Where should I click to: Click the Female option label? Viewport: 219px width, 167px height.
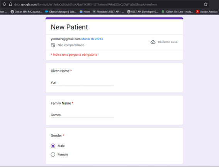tap(63, 154)
